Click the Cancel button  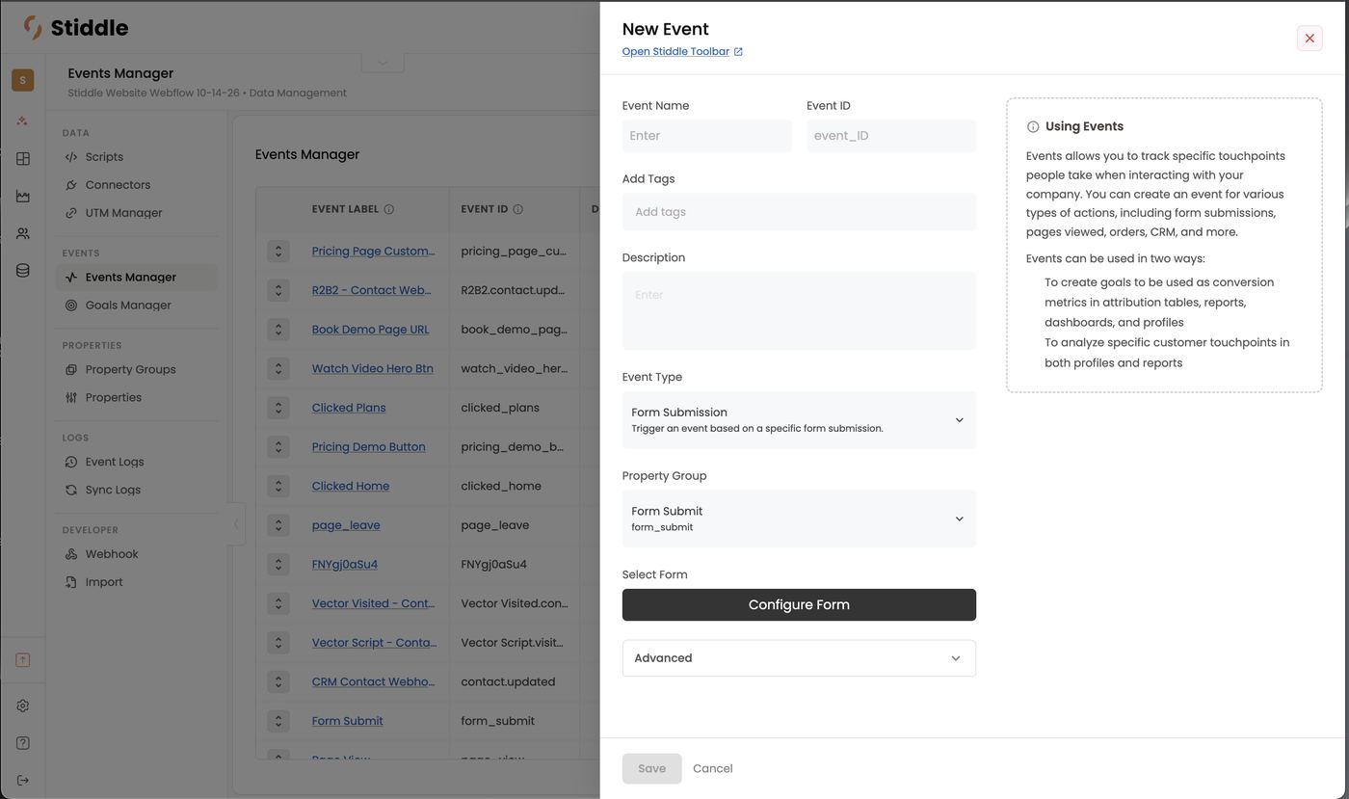pos(712,768)
